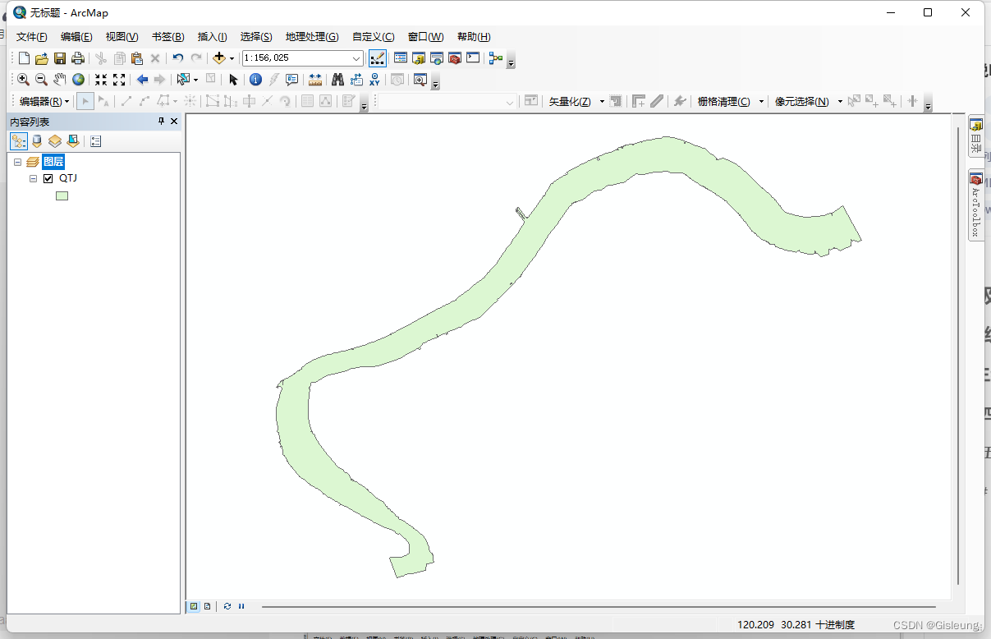Click the Go To XY icon

click(x=375, y=80)
